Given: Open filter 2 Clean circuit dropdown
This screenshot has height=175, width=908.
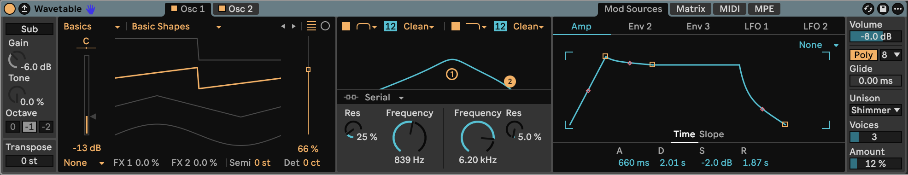Looking at the screenshot, I should (528, 27).
